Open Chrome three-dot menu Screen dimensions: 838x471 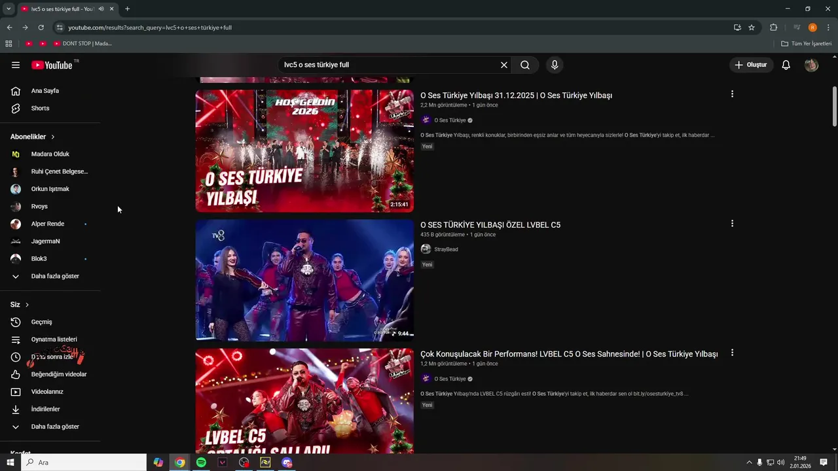828,27
